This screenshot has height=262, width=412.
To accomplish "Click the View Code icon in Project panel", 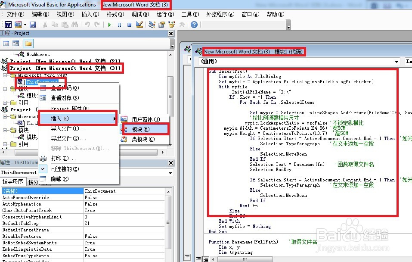I will (x=6, y=44).
